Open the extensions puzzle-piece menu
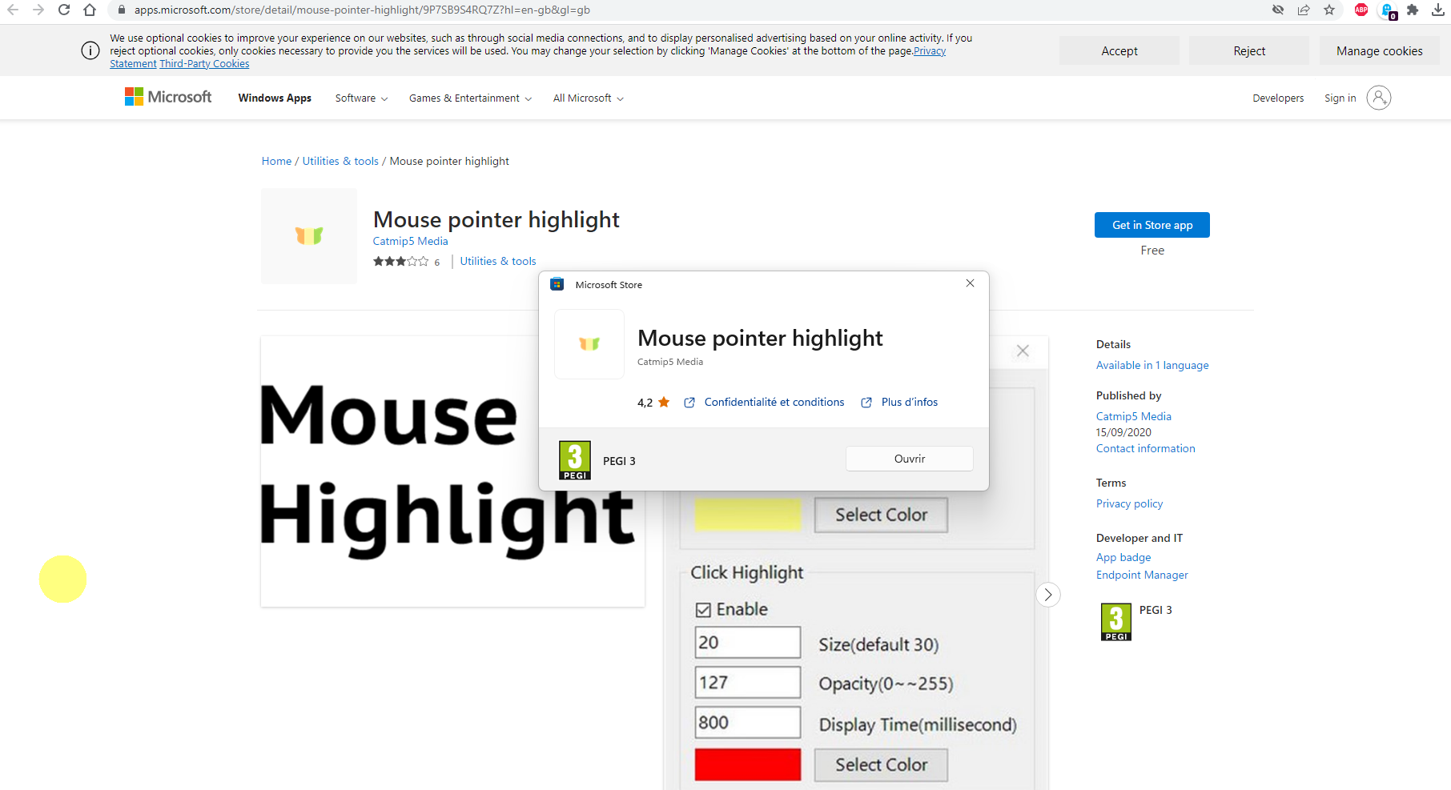The width and height of the screenshot is (1451, 790). pyautogui.click(x=1413, y=10)
